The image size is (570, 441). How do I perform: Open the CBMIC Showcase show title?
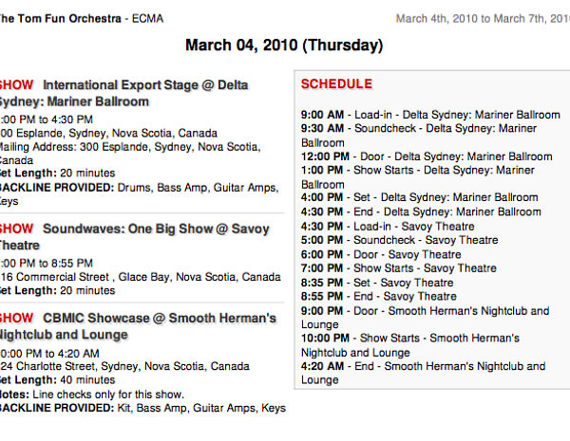(x=138, y=326)
